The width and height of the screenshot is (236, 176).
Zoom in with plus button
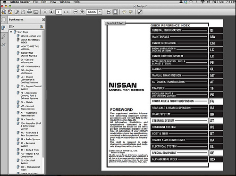82,12
